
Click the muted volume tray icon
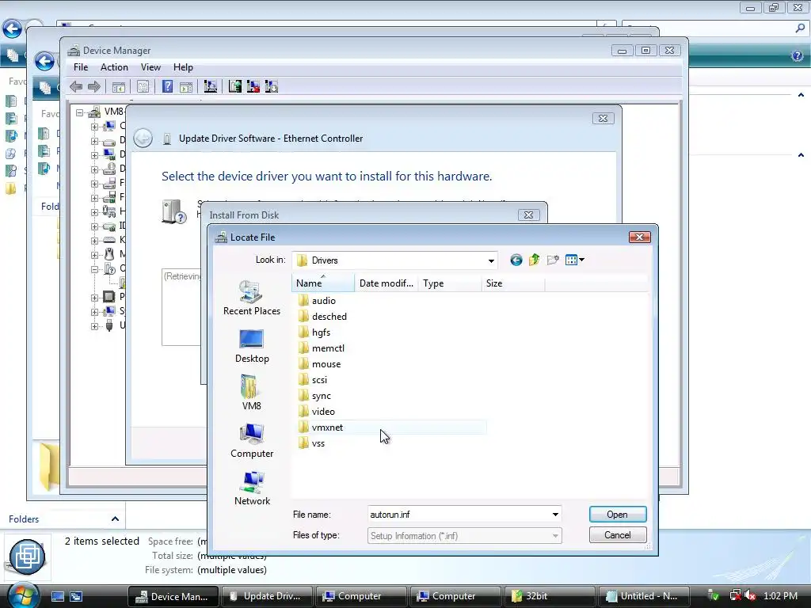click(x=751, y=595)
